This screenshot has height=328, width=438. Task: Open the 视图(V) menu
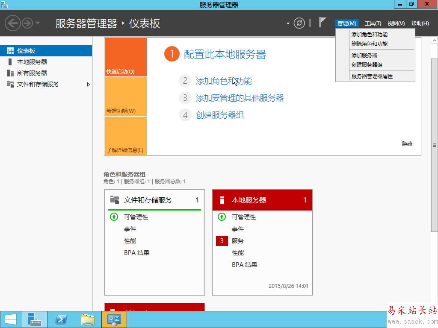coord(396,23)
